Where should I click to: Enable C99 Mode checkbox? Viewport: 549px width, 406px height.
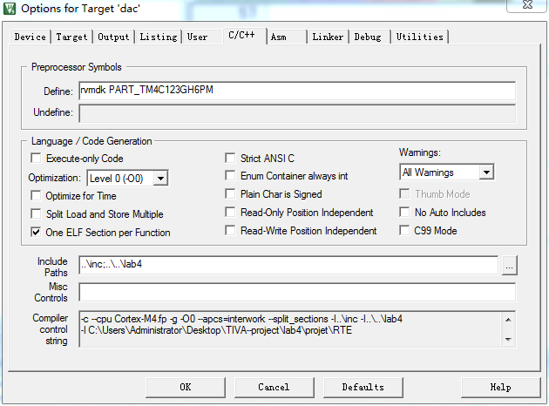coord(404,230)
